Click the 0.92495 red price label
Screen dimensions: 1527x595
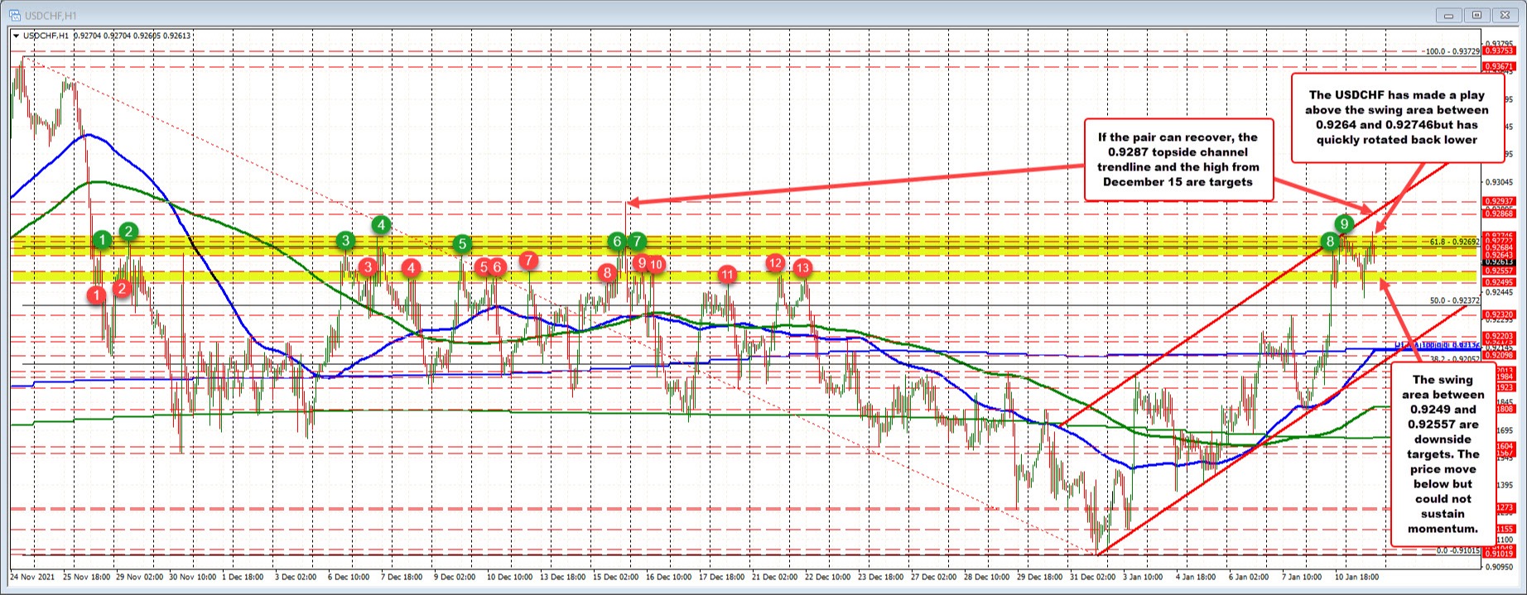[x=1500, y=282]
